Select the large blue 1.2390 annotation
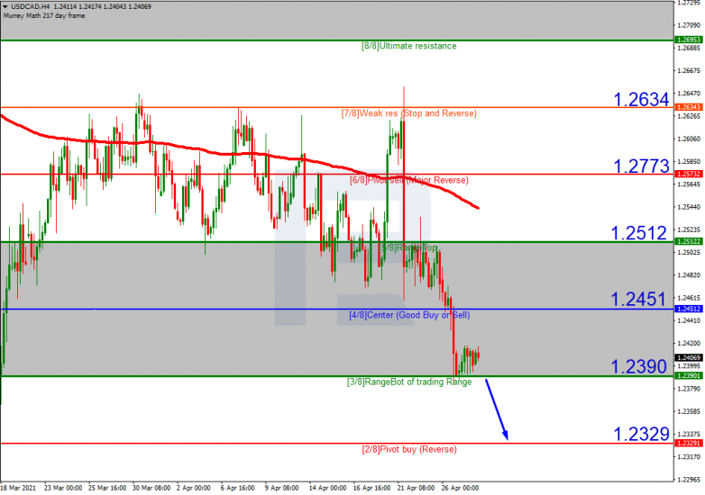 tap(638, 366)
